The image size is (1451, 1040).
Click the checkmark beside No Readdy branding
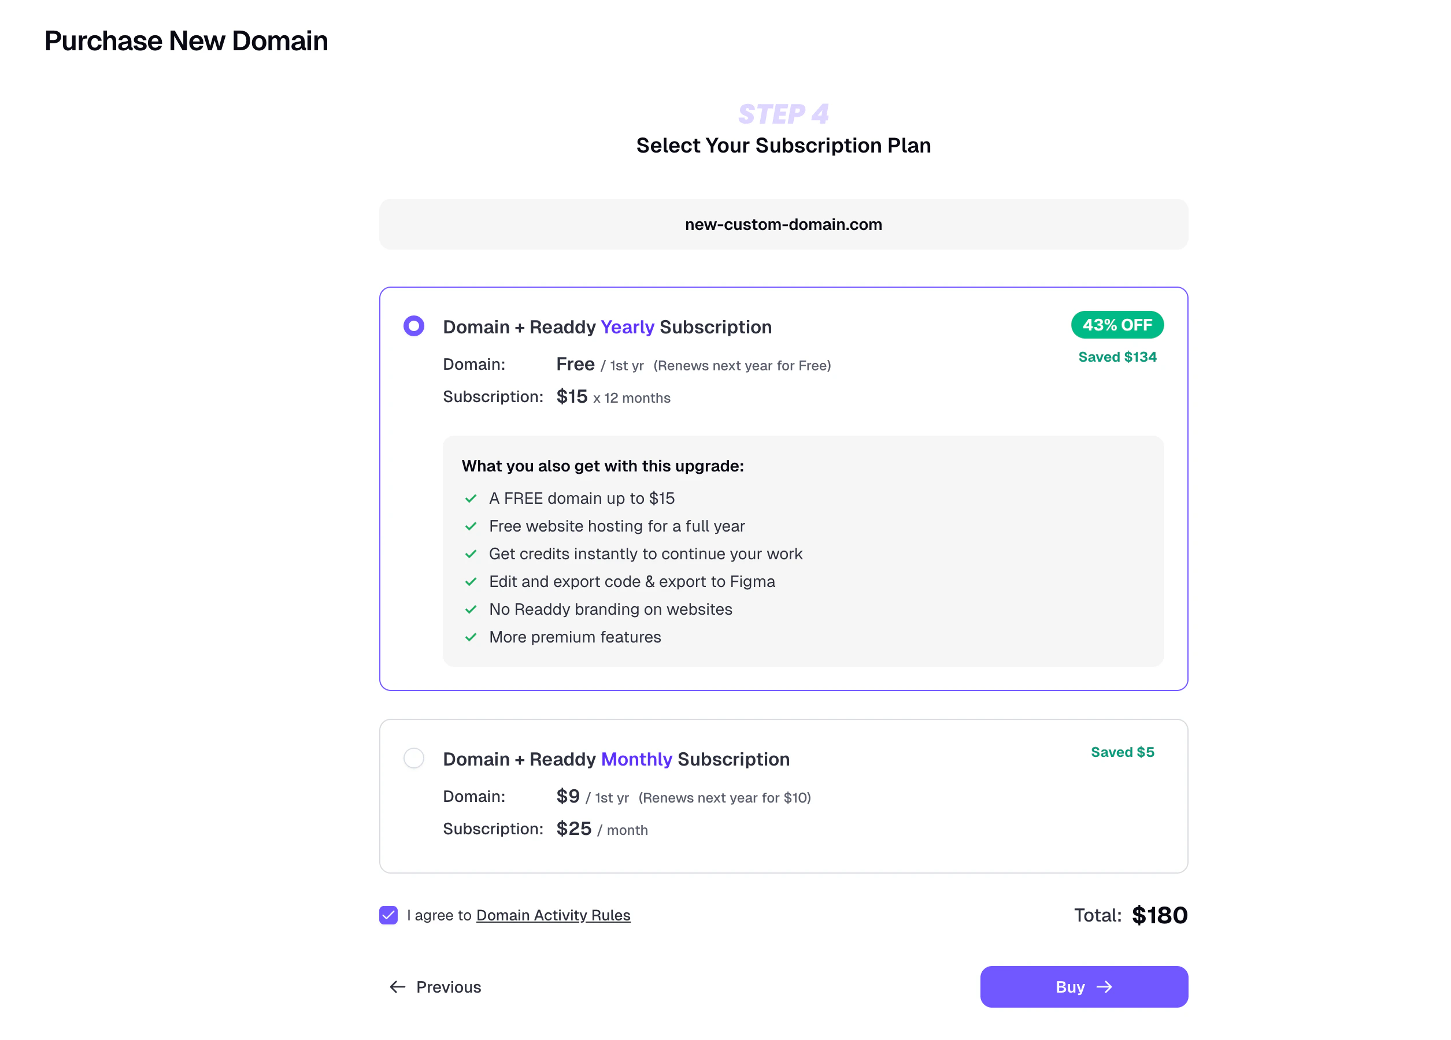471,609
